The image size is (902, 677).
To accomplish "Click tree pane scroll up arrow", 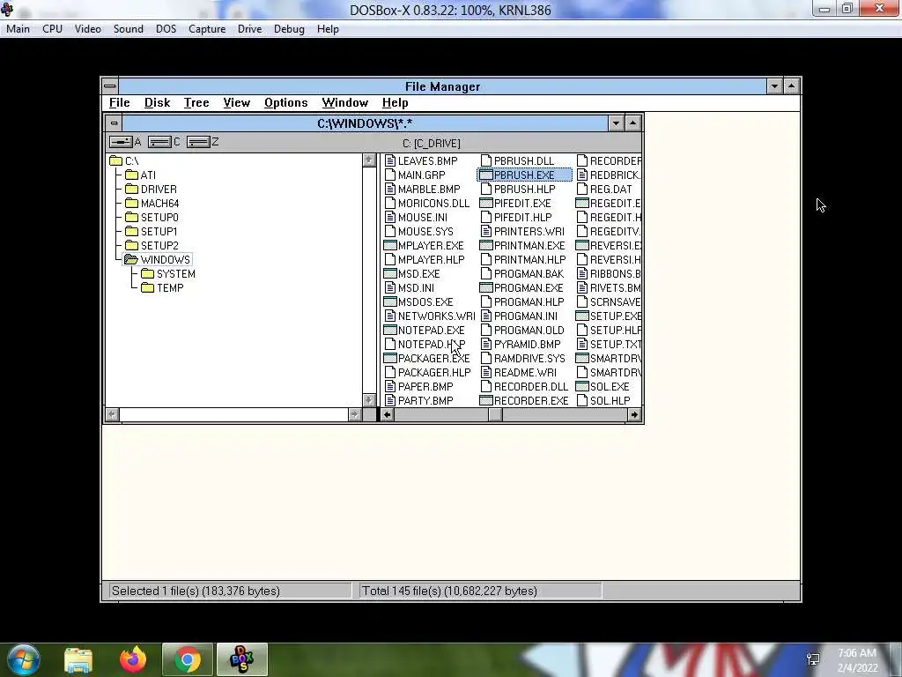I will (x=369, y=160).
